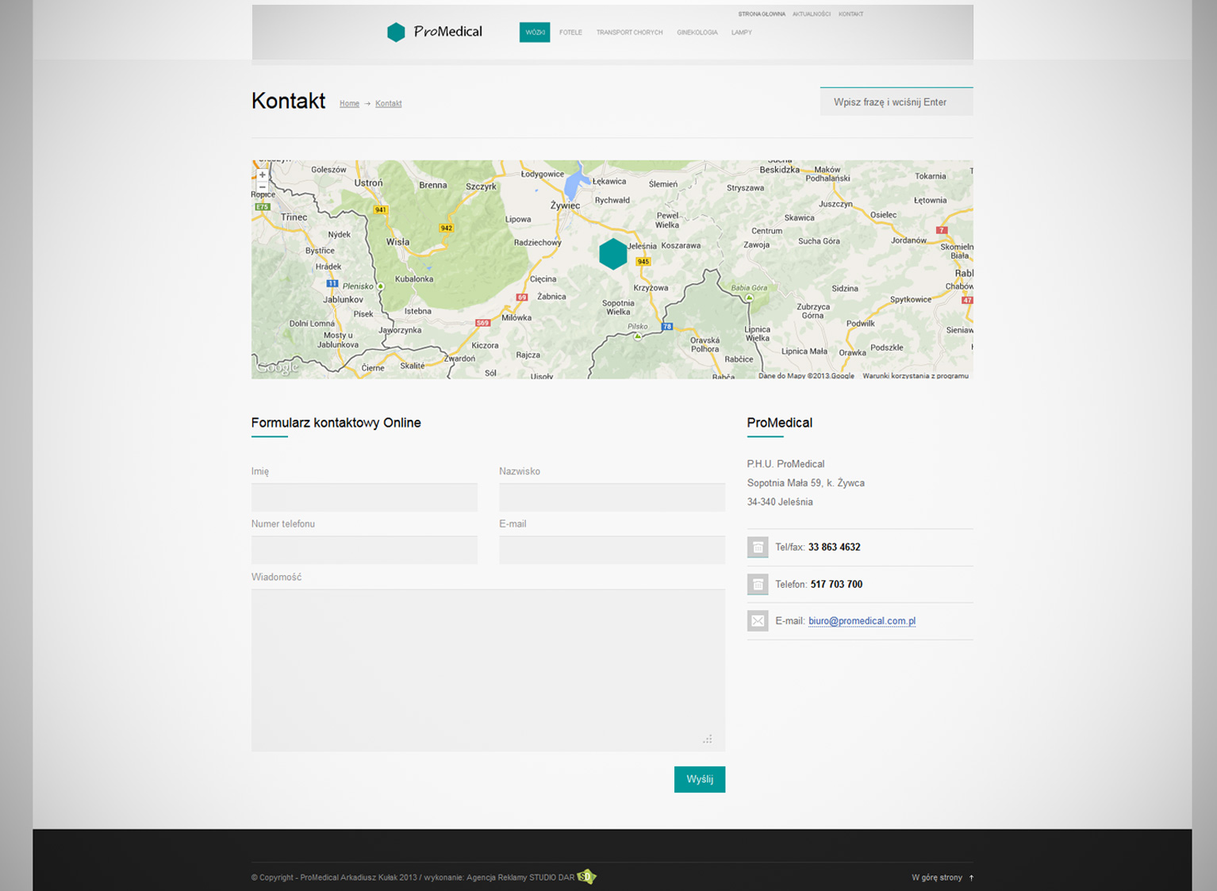Click the phone number 33 863 4632

point(834,547)
